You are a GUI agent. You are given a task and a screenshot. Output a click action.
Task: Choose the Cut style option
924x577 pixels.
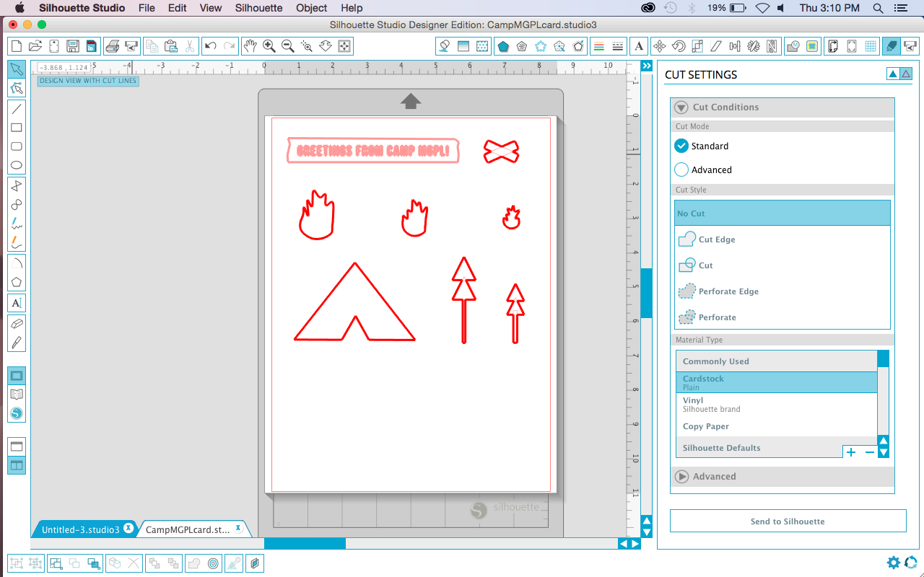(x=783, y=265)
